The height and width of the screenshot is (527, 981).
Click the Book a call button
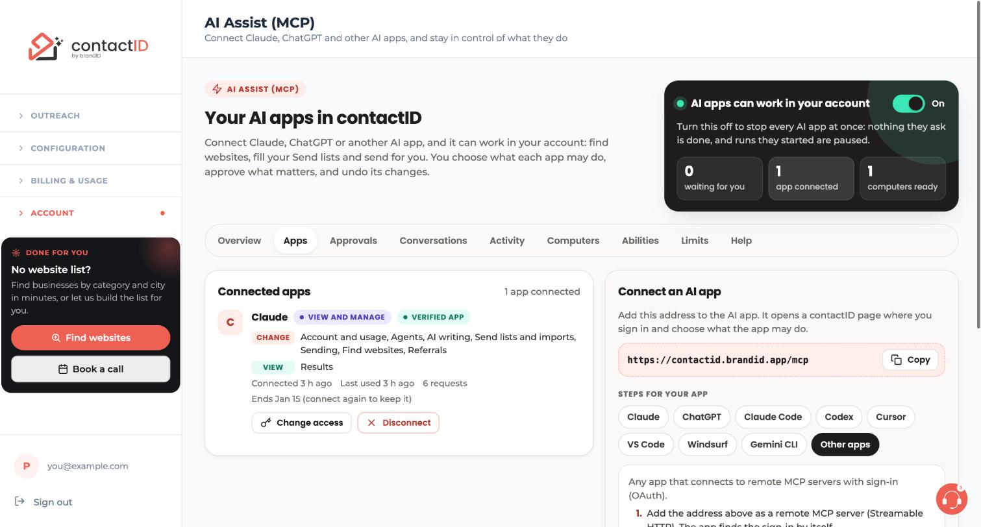(x=91, y=369)
